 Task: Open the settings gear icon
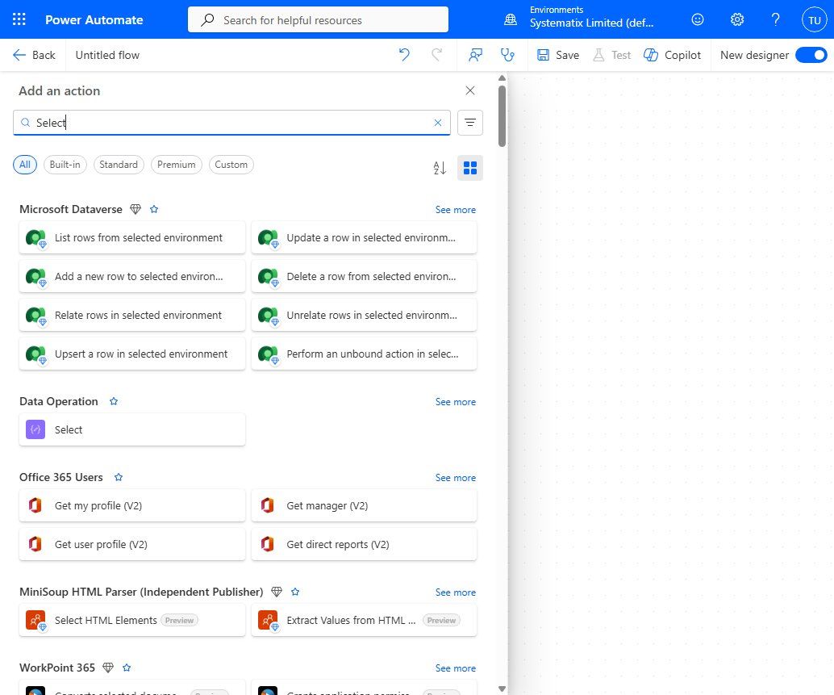736,19
